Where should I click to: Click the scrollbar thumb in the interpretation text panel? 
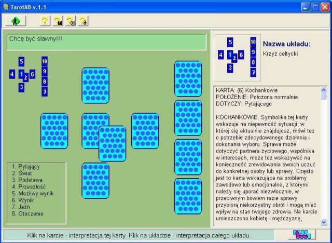pyautogui.click(x=324, y=97)
